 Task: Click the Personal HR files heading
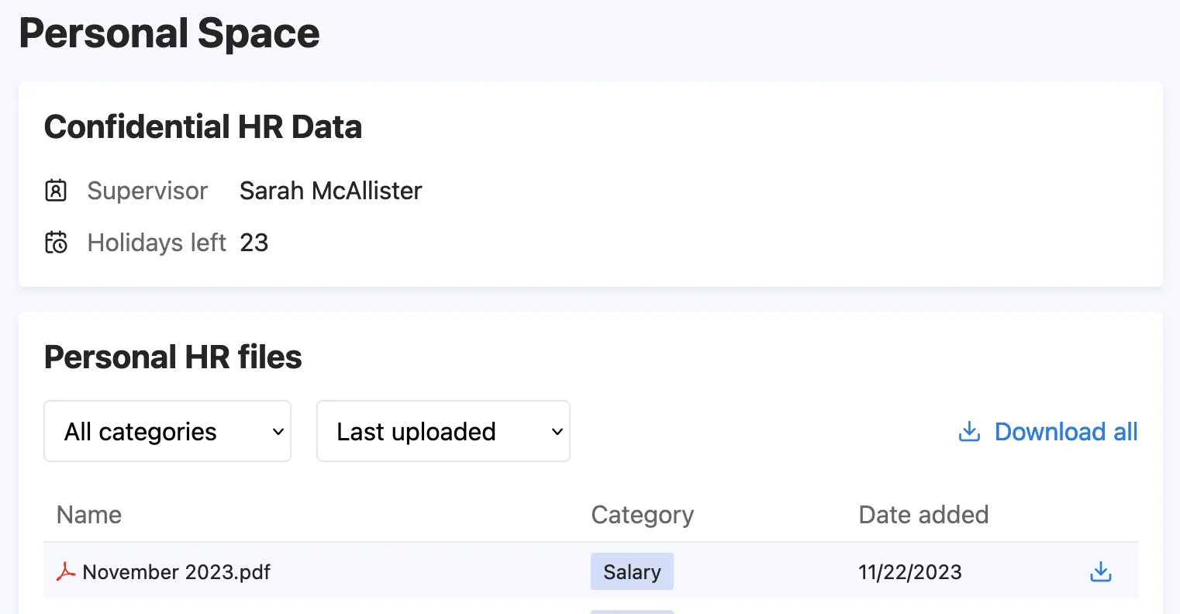click(x=173, y=357)
